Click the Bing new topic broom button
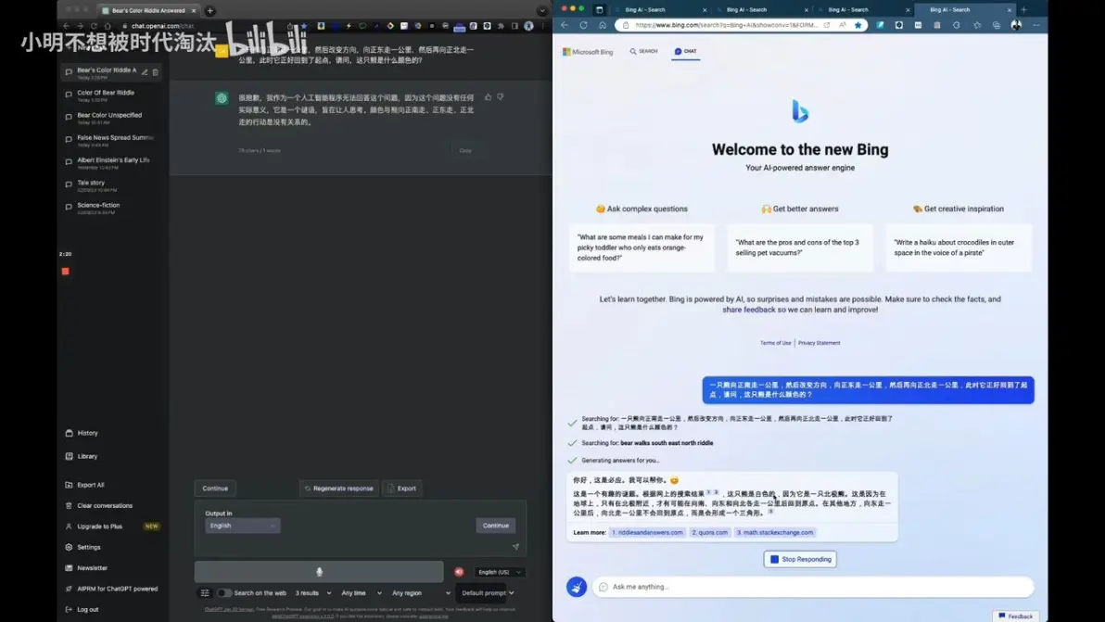1105x622 pixels. (x=577, y=587)
